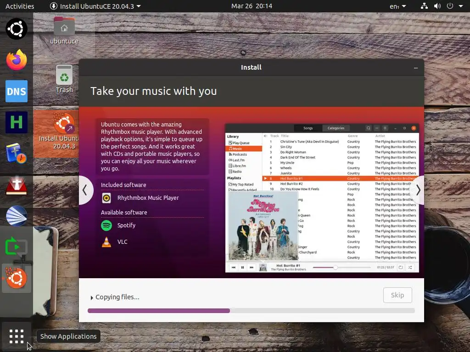The width and height of the screenshot is (470, 352).
Task: Open the Ubuntu CE welcome icon in dock
Action: click(x=16, y=29)
